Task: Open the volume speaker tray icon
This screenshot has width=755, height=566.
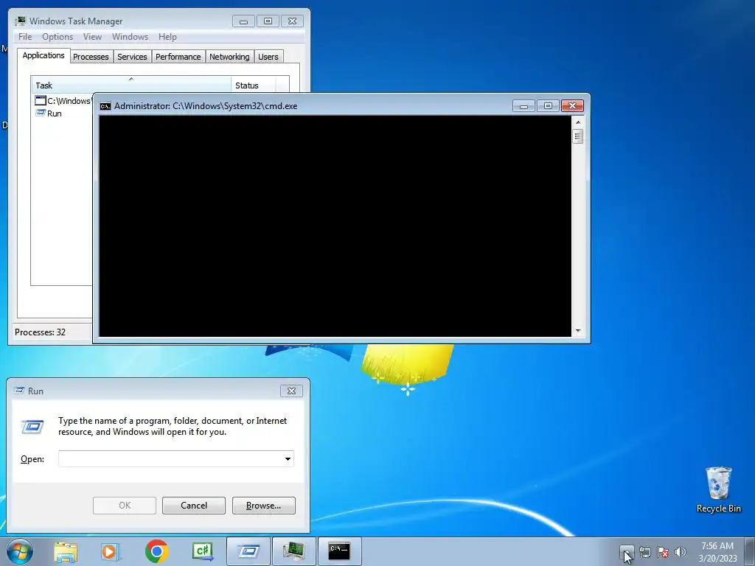Action: pyautogui.click(x=681, y=552)
